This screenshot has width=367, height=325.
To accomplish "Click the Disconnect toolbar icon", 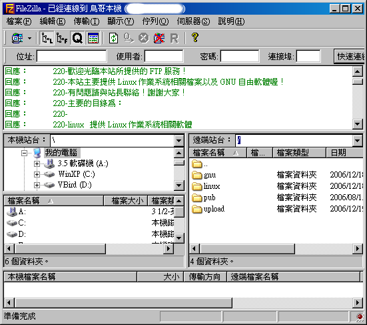I will (x=159, y=38).
